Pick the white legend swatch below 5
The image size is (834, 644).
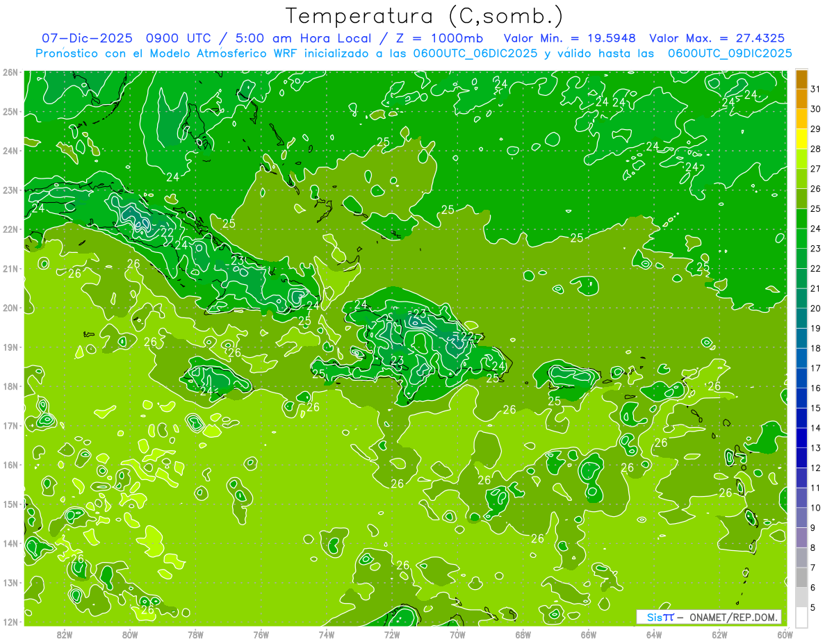tap(802, 617)
